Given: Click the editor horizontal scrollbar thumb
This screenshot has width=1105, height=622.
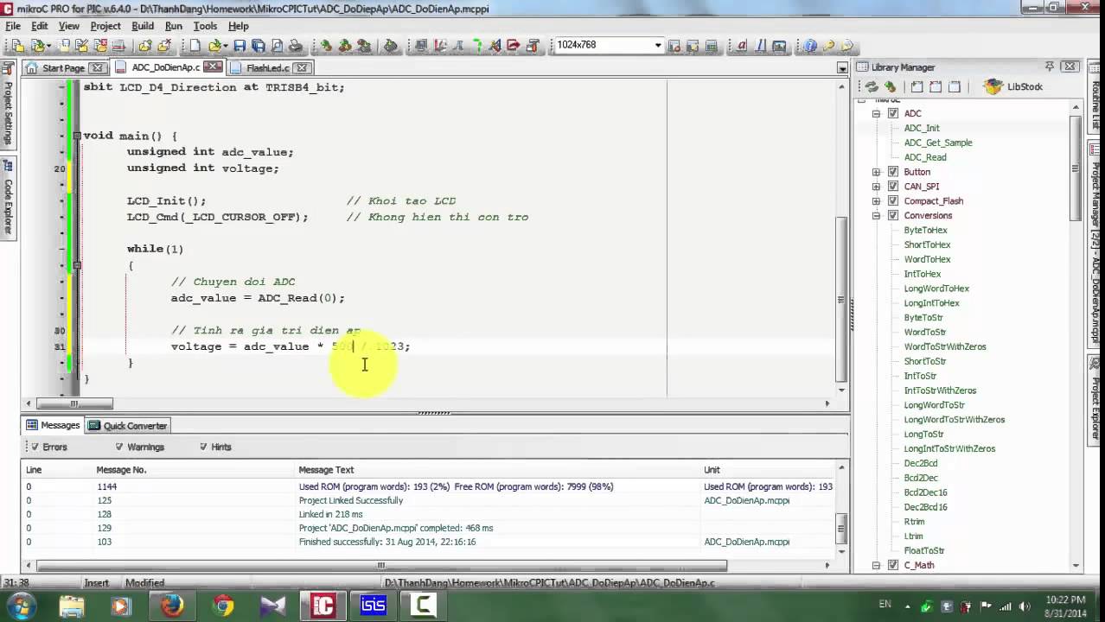Looking at the screenshot, I should pyautogui.click(x=73, y=403).
